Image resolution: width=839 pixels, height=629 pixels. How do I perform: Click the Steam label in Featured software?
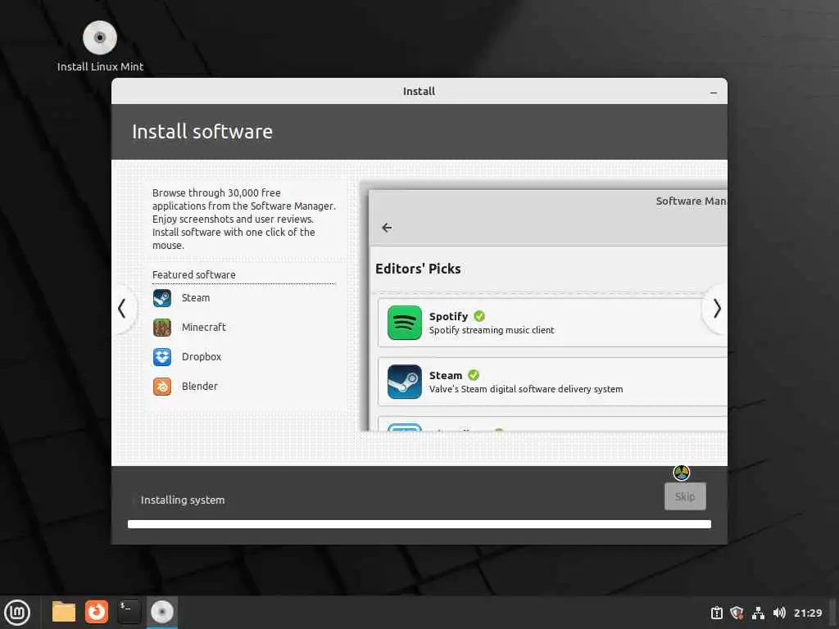click(196, 298)
